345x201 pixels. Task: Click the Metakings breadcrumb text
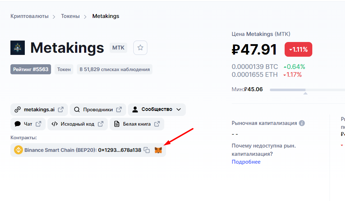(x=106, y=16)
